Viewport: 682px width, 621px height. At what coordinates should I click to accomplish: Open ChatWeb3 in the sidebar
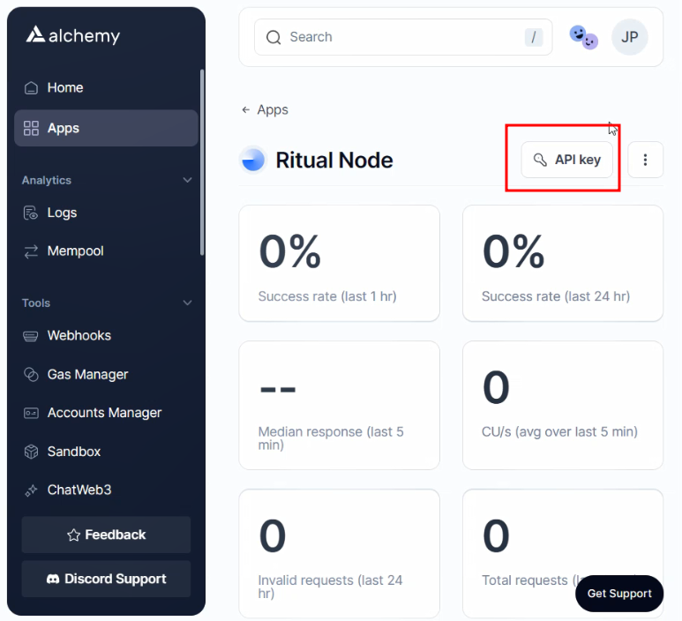(106, 490)
